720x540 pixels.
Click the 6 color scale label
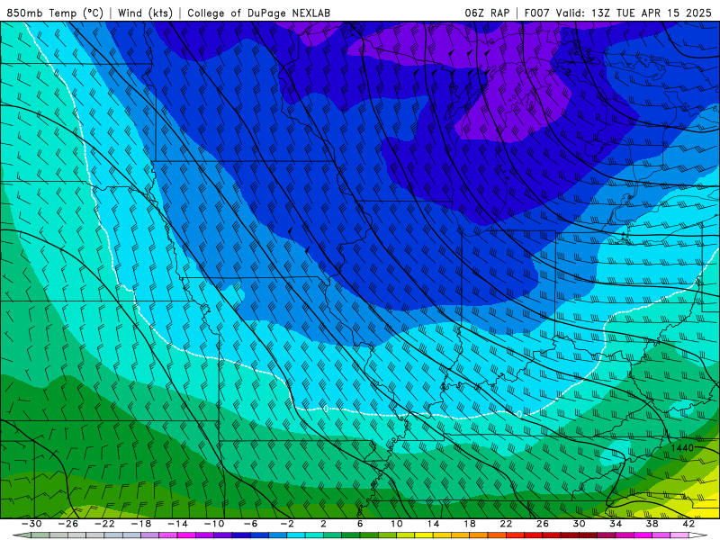pos(360,524)
